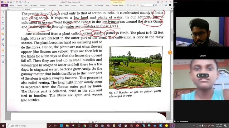Viewport: 229px width, 128px height.
Task: Open the Connect ribbon tab
Action: pyautogui.click(x=89, y=5)
